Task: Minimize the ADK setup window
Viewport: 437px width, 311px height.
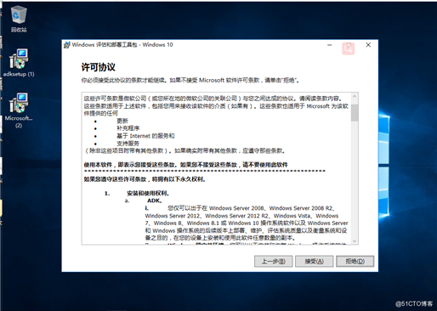Action: tap(330, 45)
